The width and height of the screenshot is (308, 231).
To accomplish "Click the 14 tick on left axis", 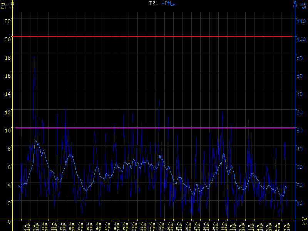I will pyautogui.click(x=7, y=94).
